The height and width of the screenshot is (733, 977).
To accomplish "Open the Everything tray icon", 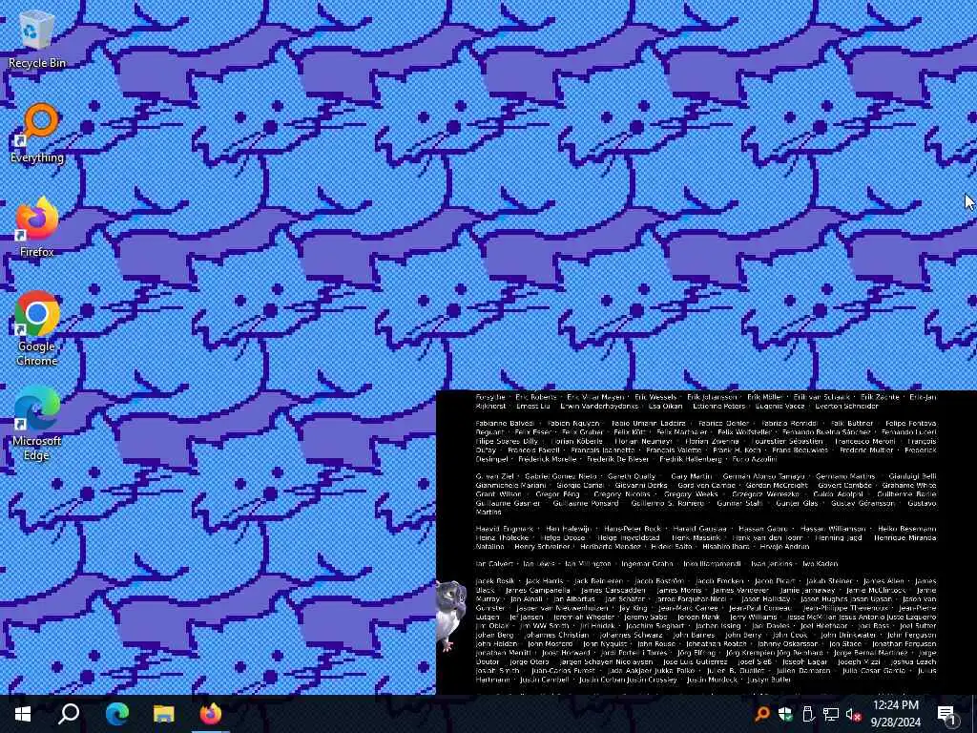I will 761,714.
